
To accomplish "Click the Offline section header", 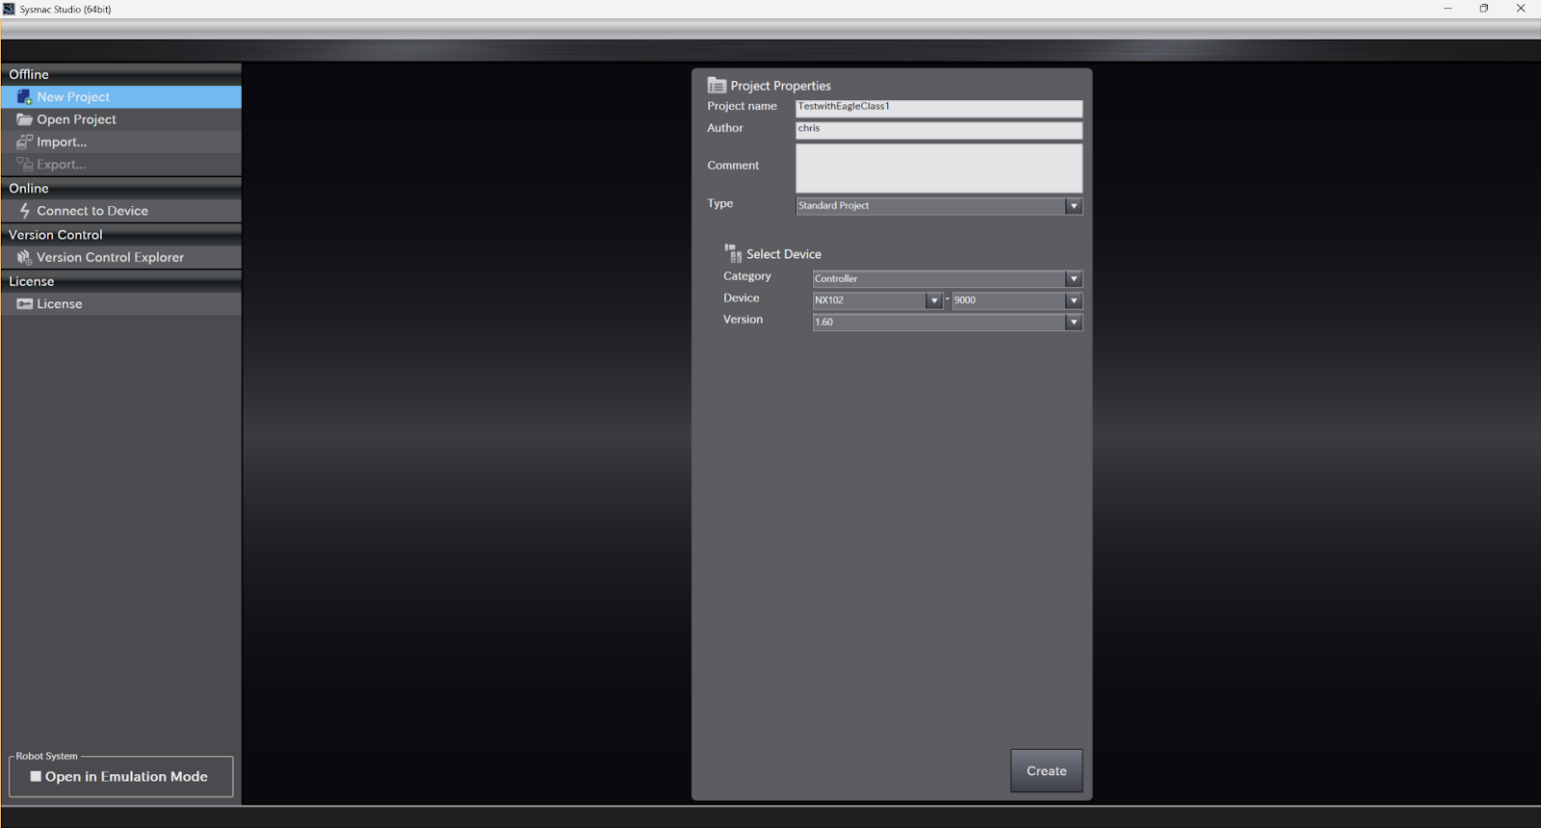I will pos(121,74).
